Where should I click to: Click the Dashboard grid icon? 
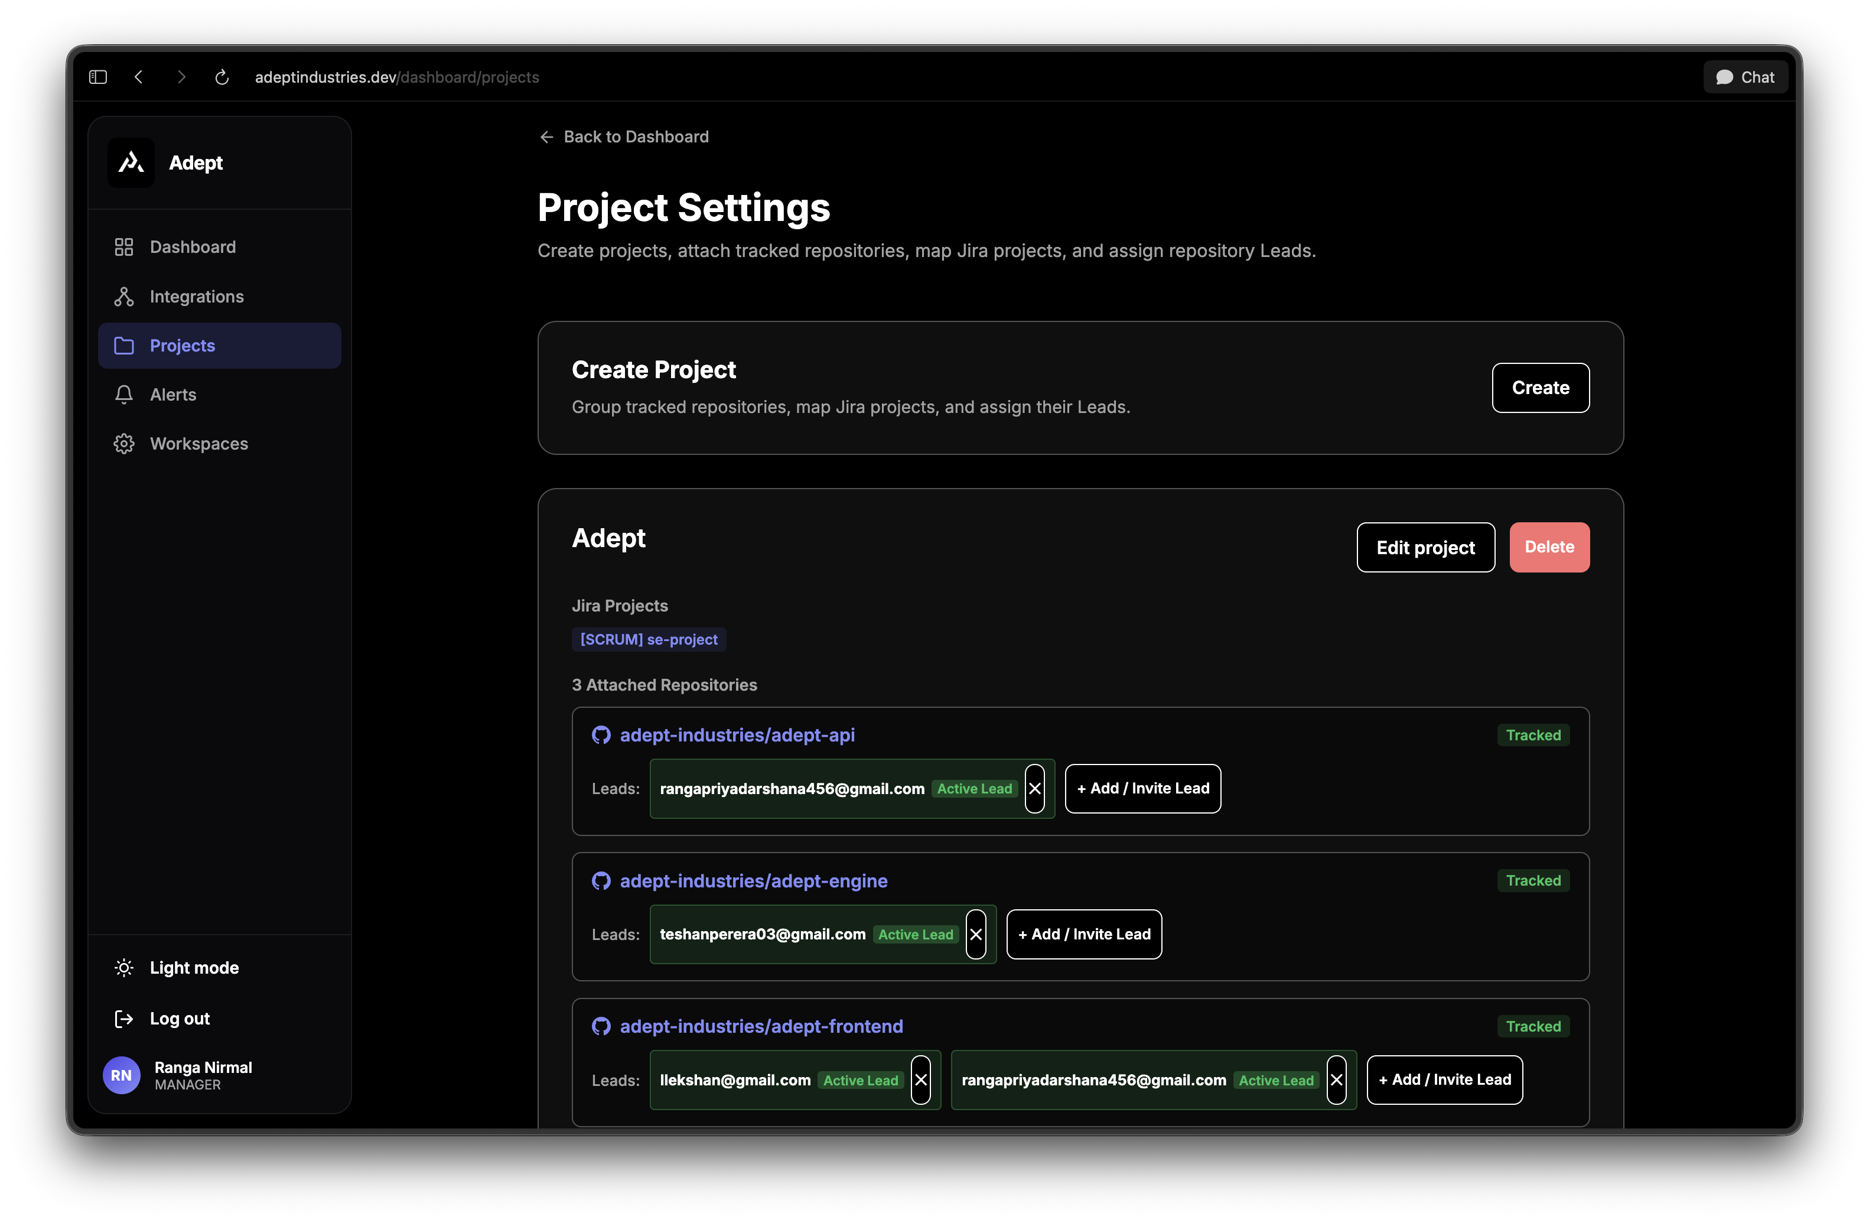[x=124, y=246]
